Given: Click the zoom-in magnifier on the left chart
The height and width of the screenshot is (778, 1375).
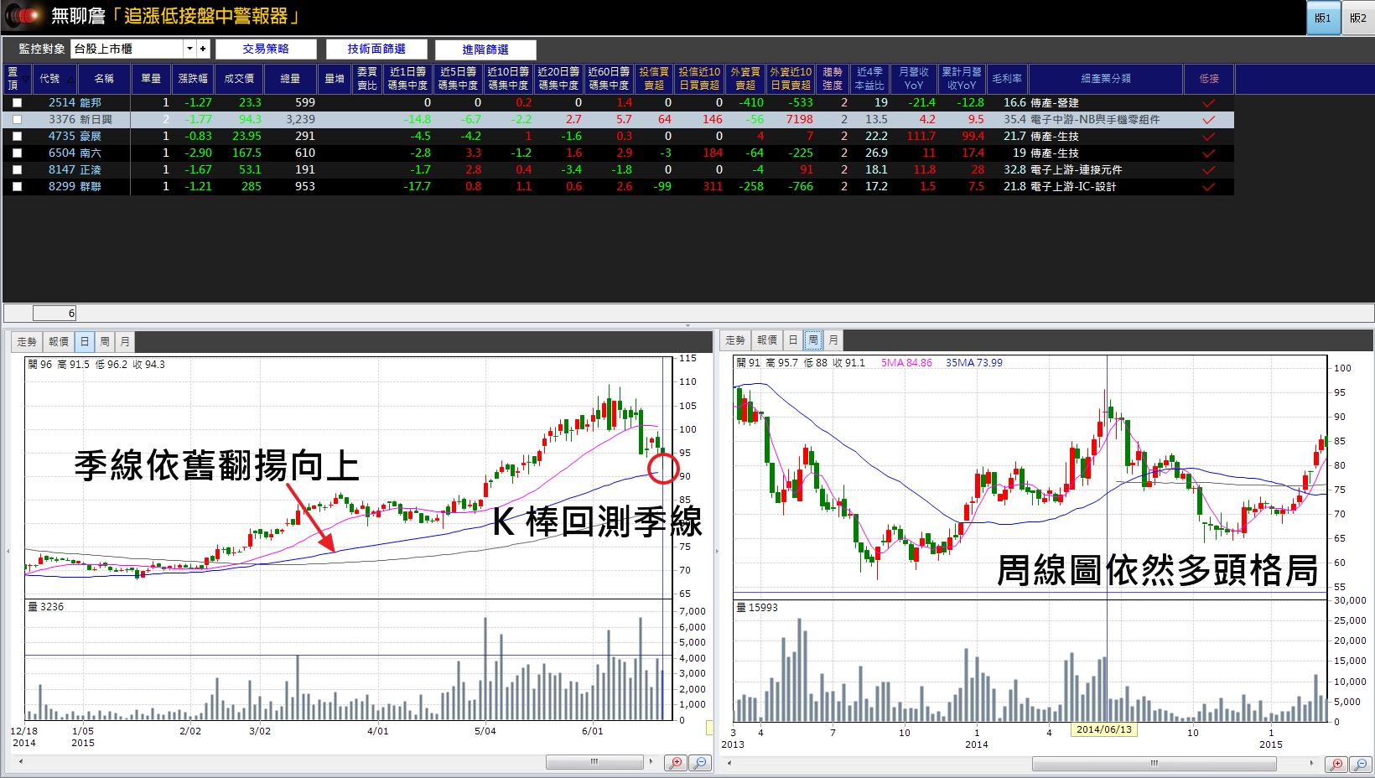Looking at the screenshot, I should (x=675, y=763).
